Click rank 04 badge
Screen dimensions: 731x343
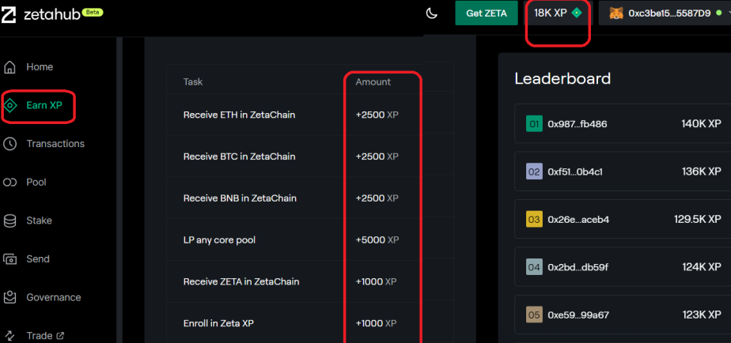coord(534,267)
